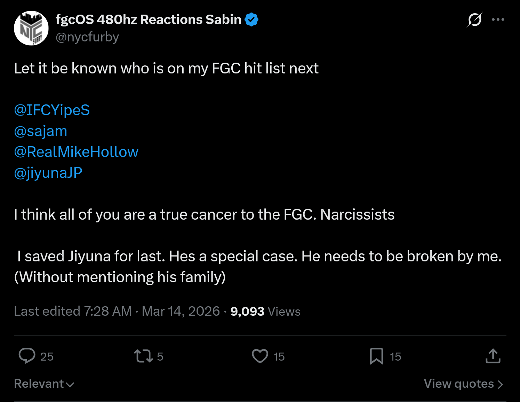
Task: Like the post with the heart icon
Action: click(260, 356)
